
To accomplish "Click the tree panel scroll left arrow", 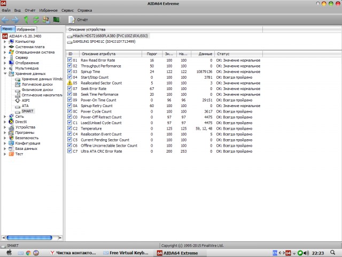I will click(3, 238).
